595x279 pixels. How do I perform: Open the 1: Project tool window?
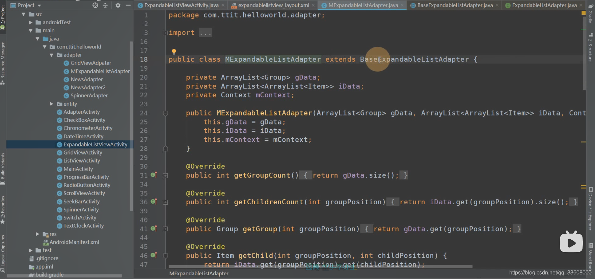3,17
